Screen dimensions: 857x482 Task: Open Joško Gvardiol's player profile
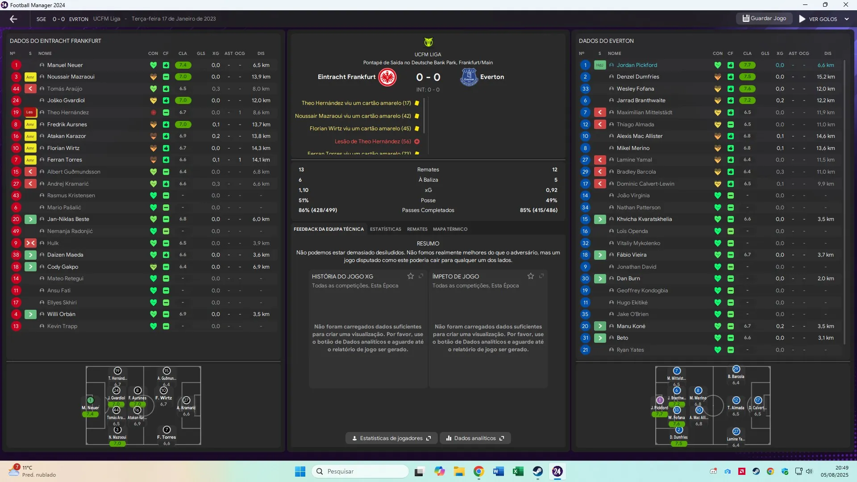point(66,100)
